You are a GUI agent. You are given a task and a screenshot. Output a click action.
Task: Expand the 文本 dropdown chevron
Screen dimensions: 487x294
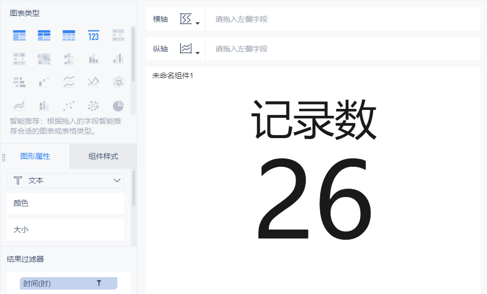tap(117, 180)
